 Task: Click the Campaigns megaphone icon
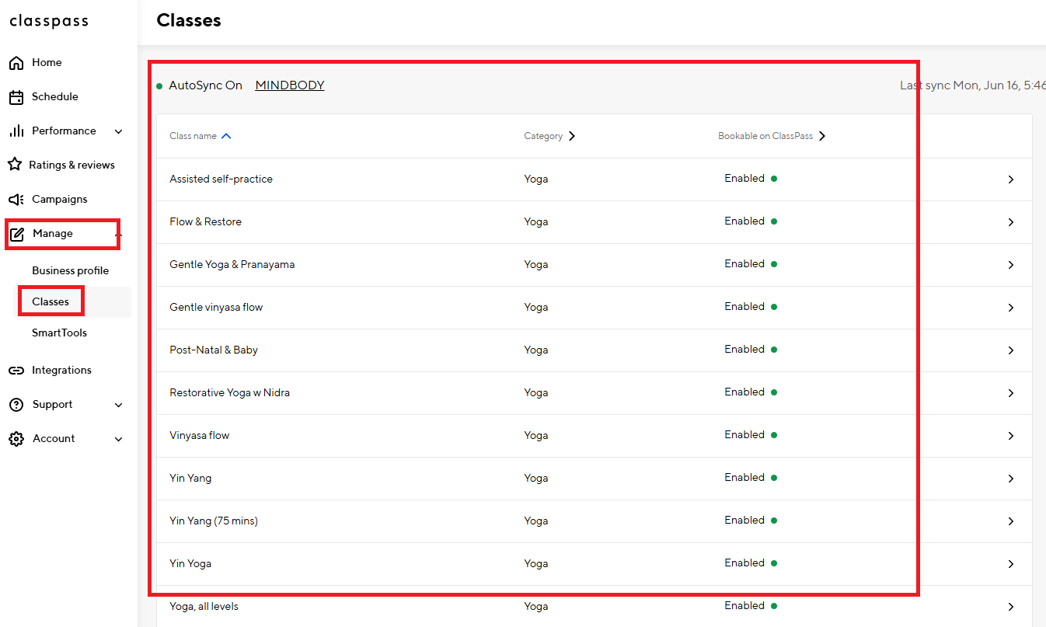tap(16, 200)
